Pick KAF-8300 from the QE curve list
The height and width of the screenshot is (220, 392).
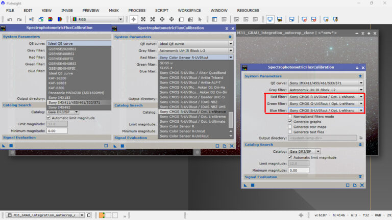[x=79, y=88]
